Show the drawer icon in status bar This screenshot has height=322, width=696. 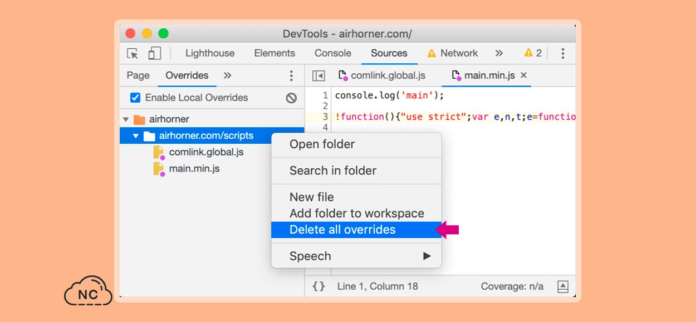(x=563, y=286)
